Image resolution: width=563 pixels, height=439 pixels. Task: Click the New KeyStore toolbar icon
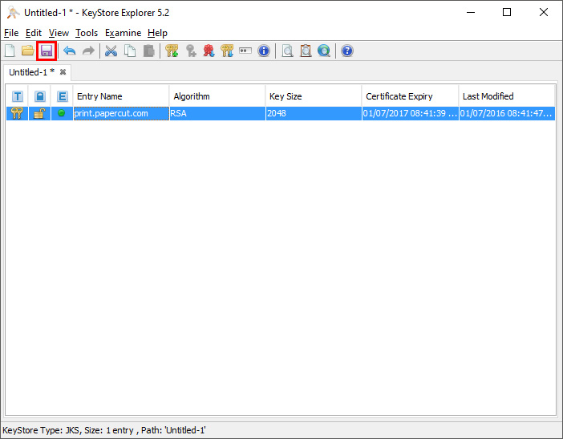(10, 51)
